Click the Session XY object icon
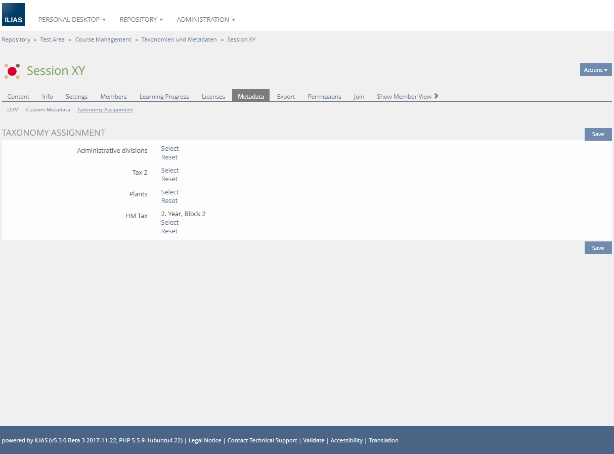This screenshot has height=454, width=614. pyautogui.click(x=12, y=71)
